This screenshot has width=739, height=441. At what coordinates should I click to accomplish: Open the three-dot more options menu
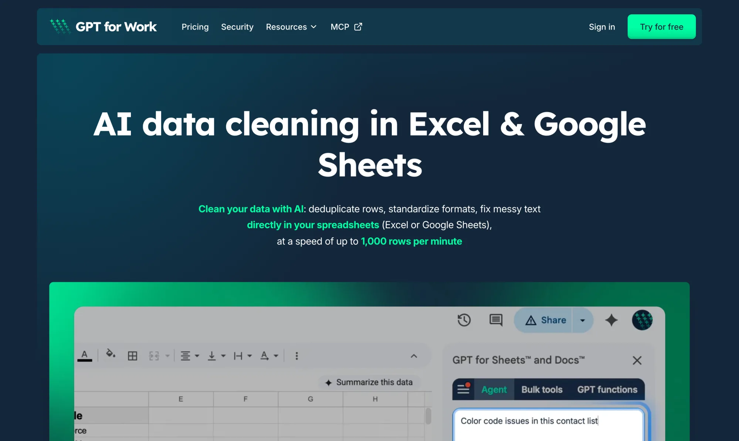point(296,356)
